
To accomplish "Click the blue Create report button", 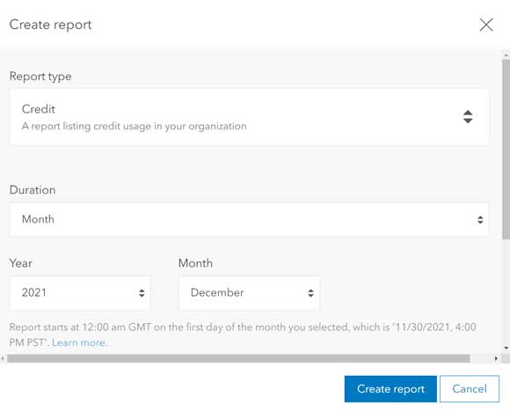I will click(x=390, y=389).
